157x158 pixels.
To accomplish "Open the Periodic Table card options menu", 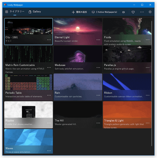I will pos(49,95).
